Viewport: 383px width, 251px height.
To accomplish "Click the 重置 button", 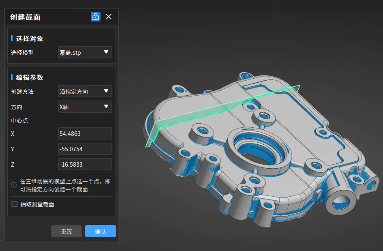I will click(x=66, y=231).
